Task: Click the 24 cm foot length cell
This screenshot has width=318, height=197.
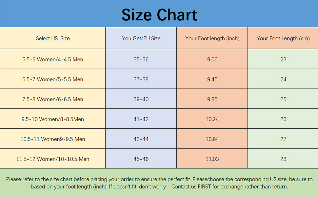Action: click(x=283, y=79)
